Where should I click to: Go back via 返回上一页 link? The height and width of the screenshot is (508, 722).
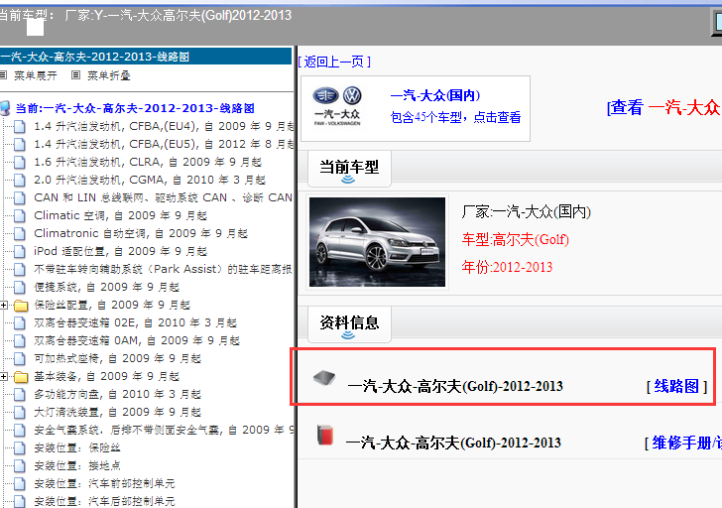334,62
